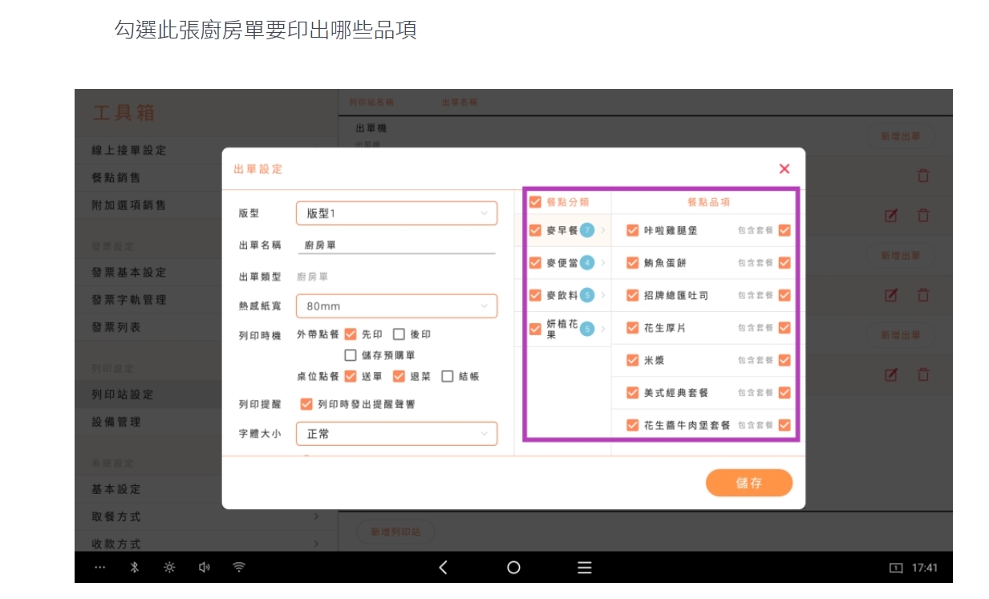
Task: Click the 儲存 button
Action: (748, 483)
